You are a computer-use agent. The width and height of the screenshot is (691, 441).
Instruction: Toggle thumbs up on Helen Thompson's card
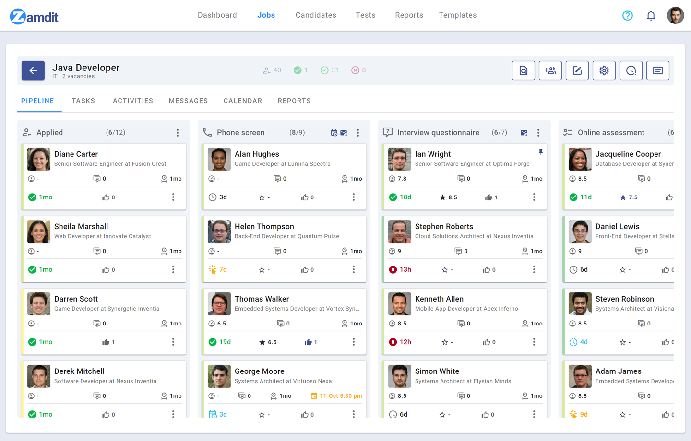coord(306,269)
